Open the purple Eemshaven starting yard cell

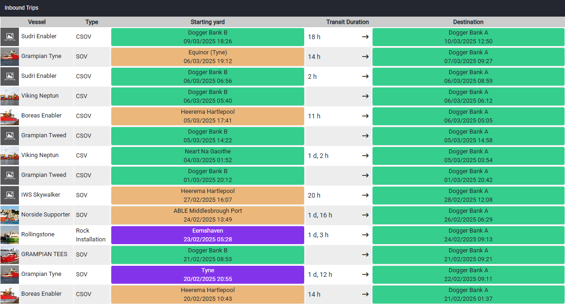(x=208, y=235)
